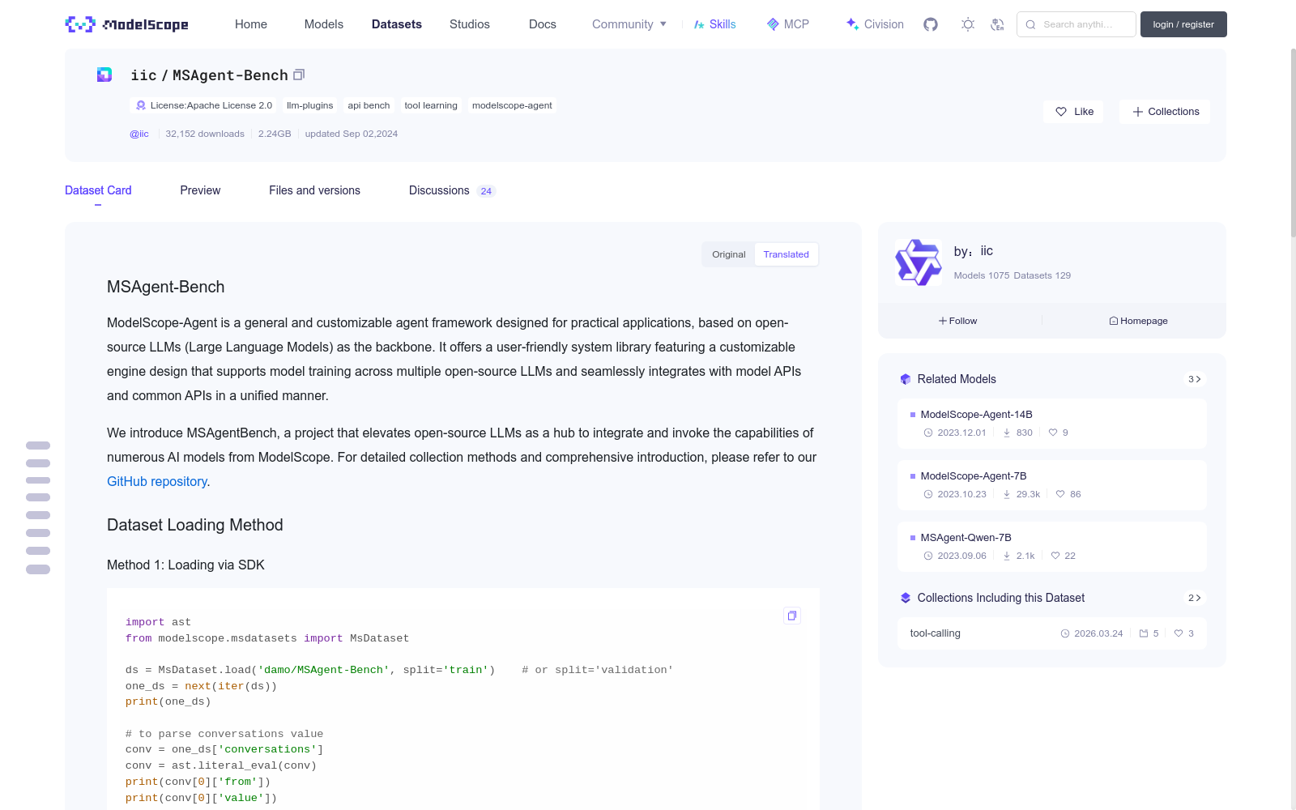Copy the dataset name iic/MSAgent-Bench
This screenshot has height=810, width=1296.
[299, 75]
